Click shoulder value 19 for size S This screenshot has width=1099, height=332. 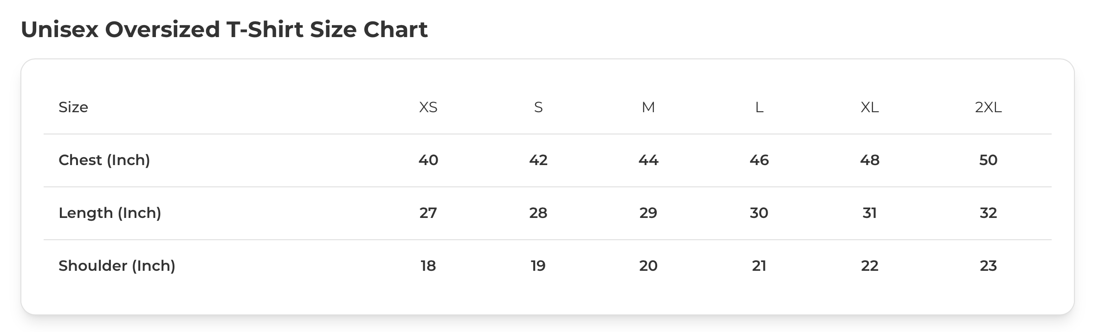538,266
